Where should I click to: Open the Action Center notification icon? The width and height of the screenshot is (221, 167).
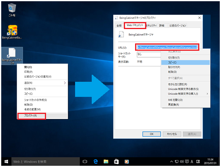click(x=187, y=162)
